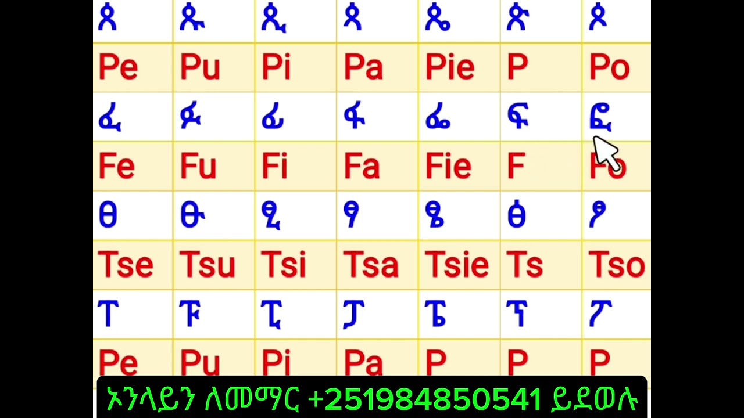744x418 pixels.
Task: Click the blue letter ፆ above 'Tso'
Action: (x=598, y=215)
